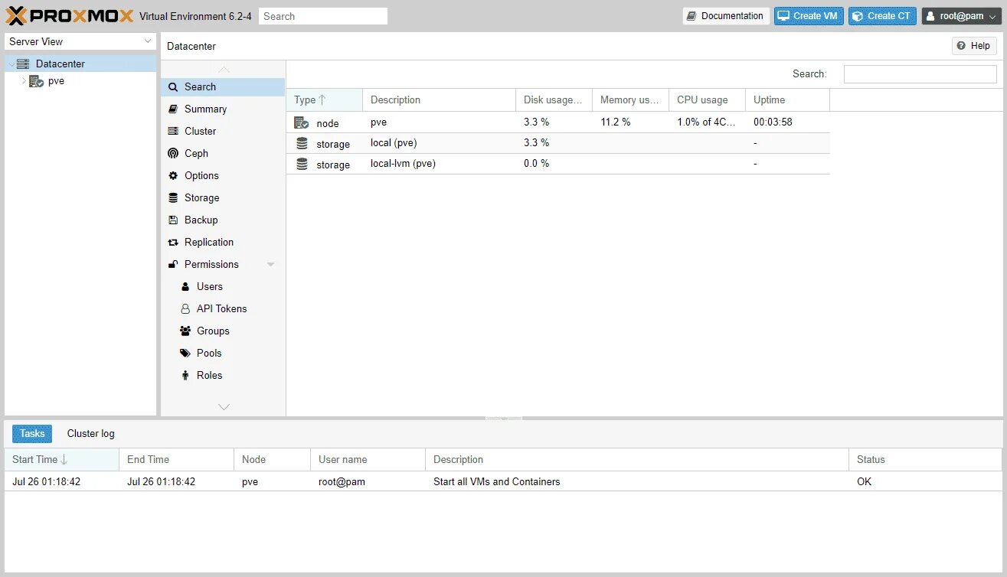Click the Replication arrows icon

pos(173,243)
